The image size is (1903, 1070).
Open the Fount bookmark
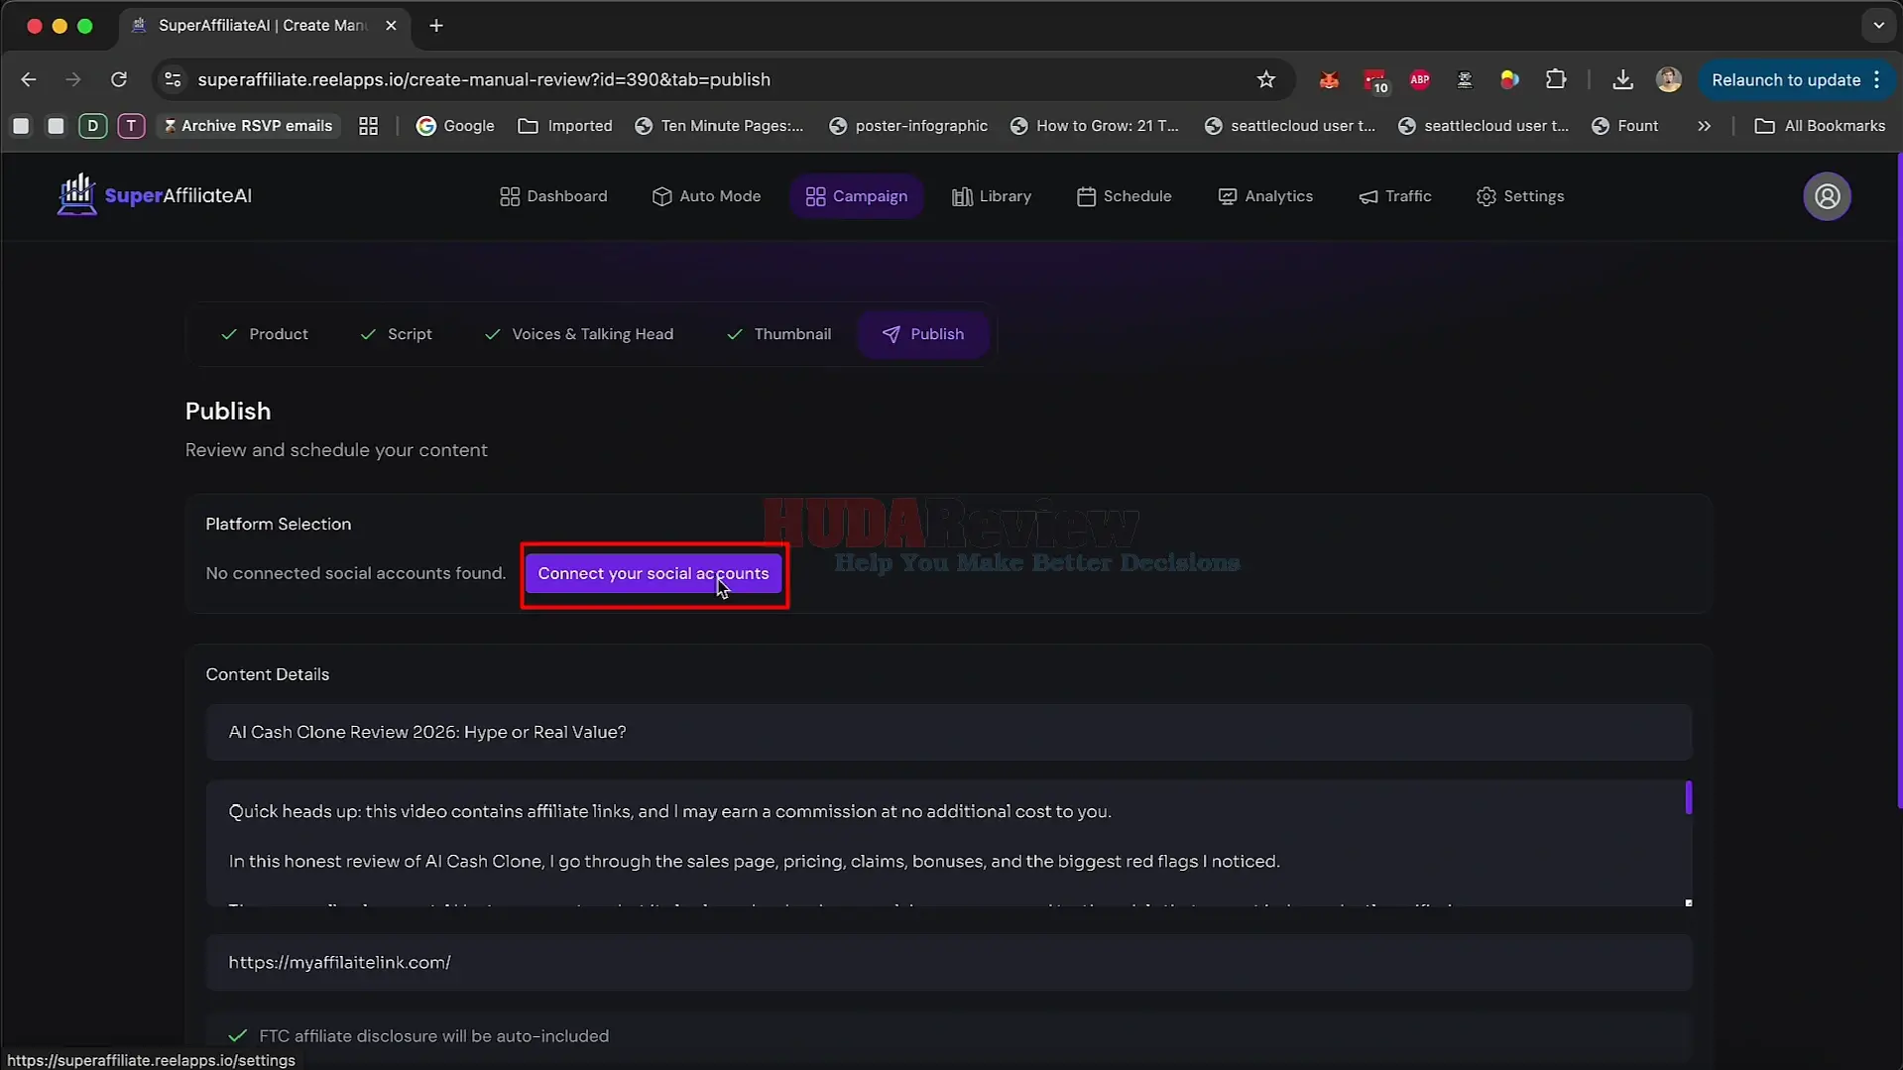tap(1624, 126)
